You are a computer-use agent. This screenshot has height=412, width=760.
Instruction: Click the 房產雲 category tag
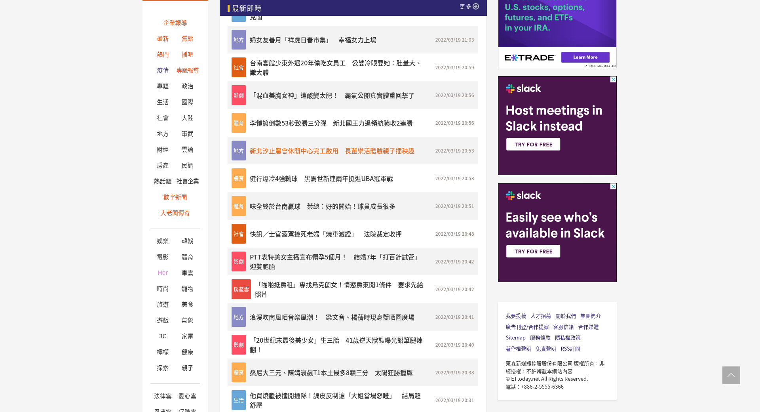click(x=241, y=289)
